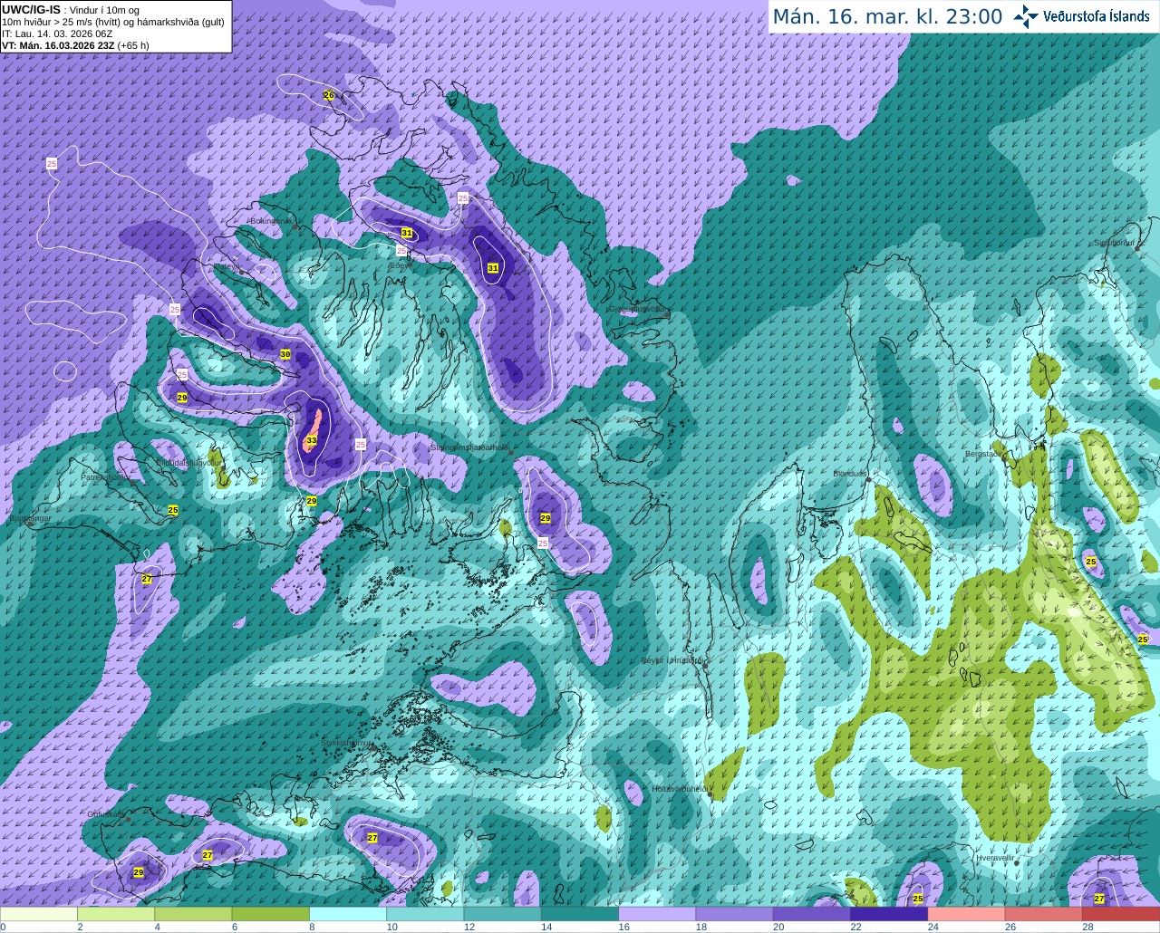Click the Bíldudalsflugvöllur airport label

[189, 462]
